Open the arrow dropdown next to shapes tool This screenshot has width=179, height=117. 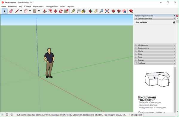(x=39, y=11)
